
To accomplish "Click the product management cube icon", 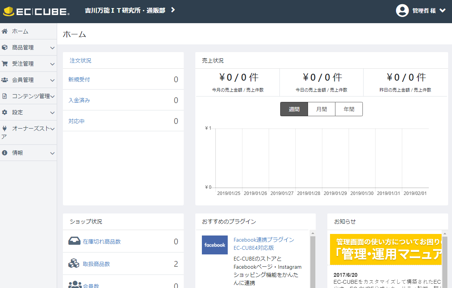I will pos(5,47).
